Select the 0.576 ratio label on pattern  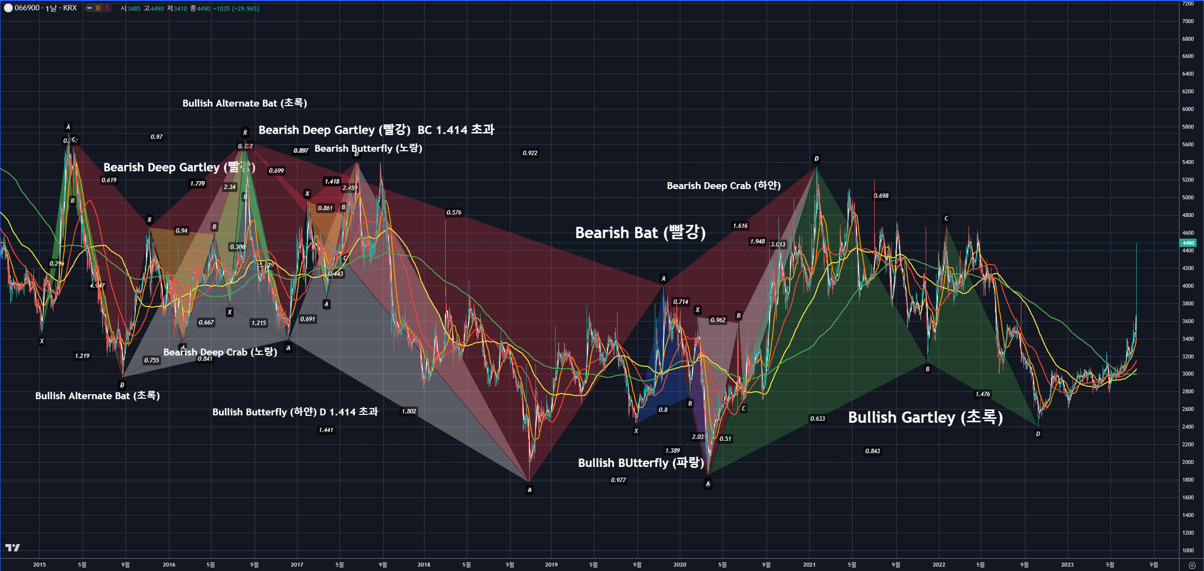pos(454,213)
